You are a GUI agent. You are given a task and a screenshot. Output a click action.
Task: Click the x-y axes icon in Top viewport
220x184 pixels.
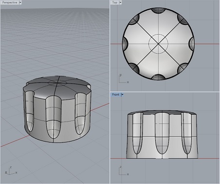click(124, 79)
